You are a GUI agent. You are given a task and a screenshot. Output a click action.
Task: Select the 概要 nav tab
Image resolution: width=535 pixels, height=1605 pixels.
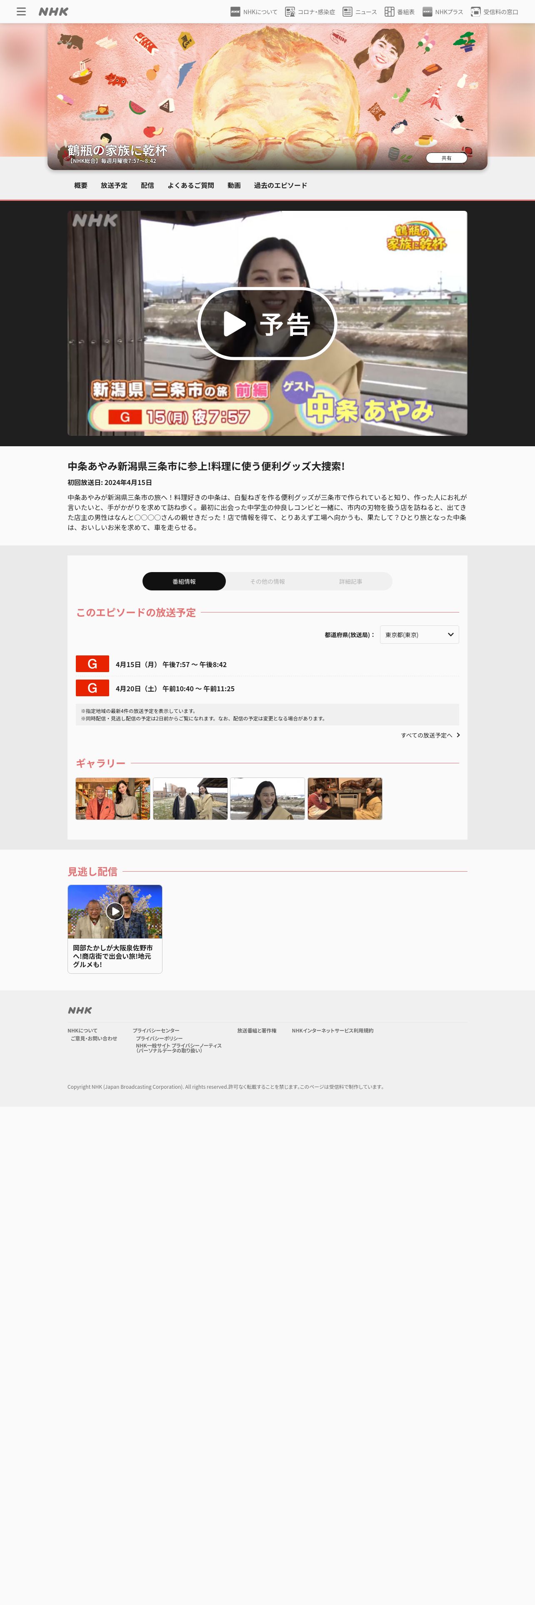81,186
